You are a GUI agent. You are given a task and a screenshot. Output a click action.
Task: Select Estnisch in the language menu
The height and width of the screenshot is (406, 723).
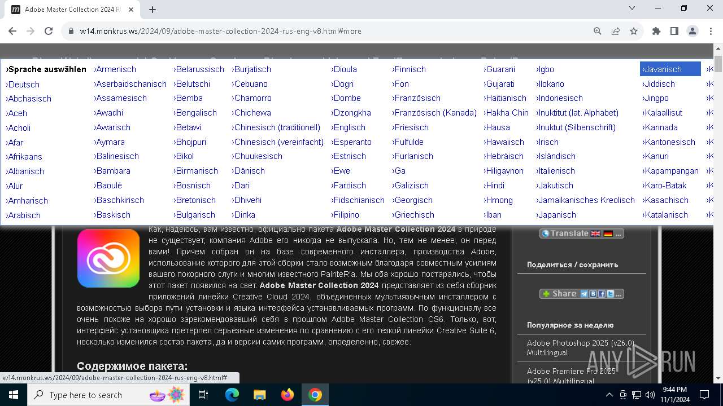pos(349,156)
